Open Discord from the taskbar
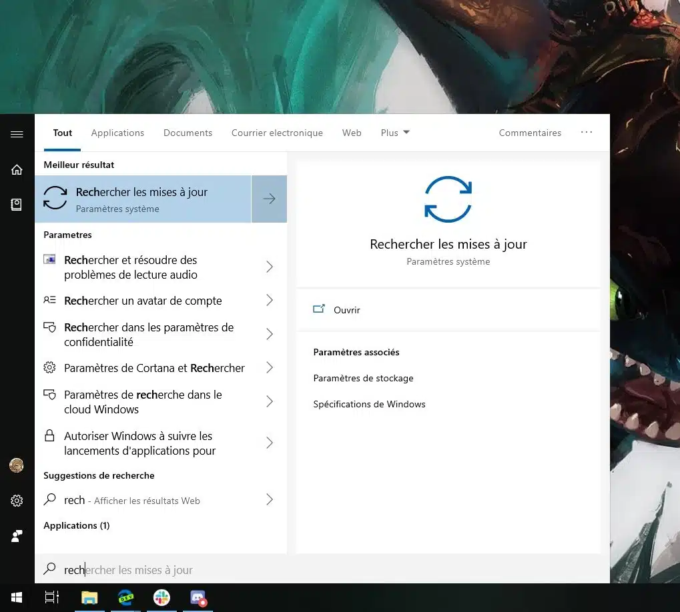This screenshot has width=680, height=612. 198,598
